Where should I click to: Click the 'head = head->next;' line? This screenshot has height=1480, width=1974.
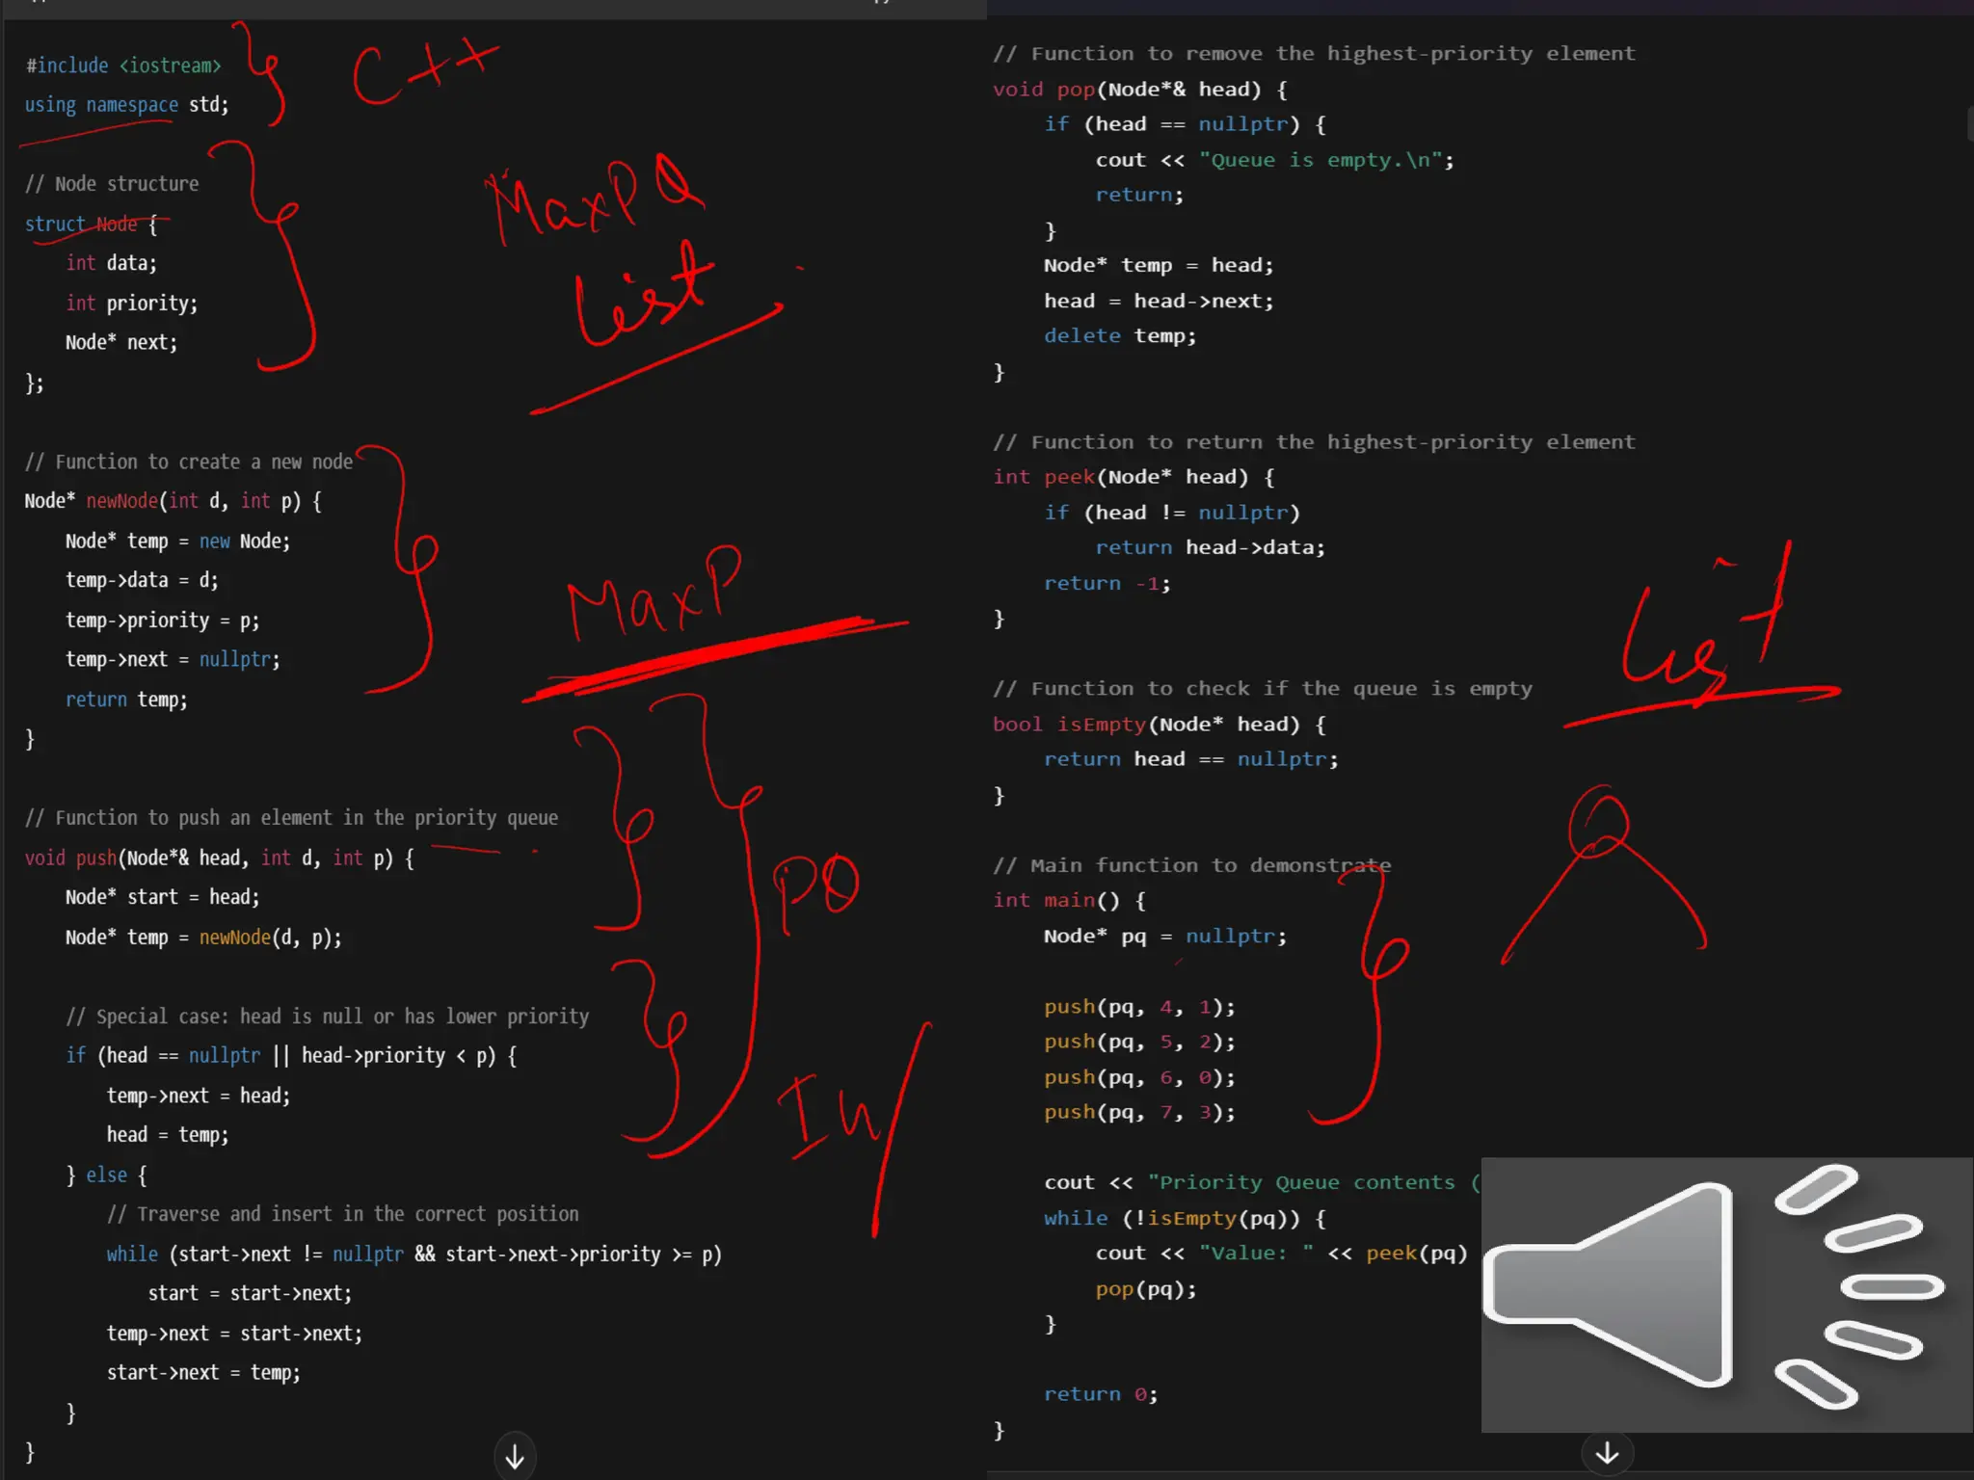(1160, 301)
